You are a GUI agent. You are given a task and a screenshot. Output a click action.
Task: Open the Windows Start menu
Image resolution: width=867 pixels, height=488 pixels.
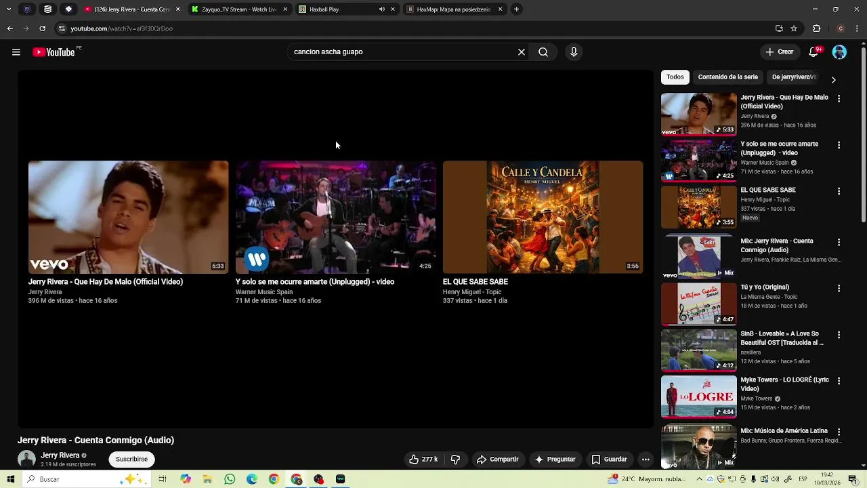[x=10, y=479]
